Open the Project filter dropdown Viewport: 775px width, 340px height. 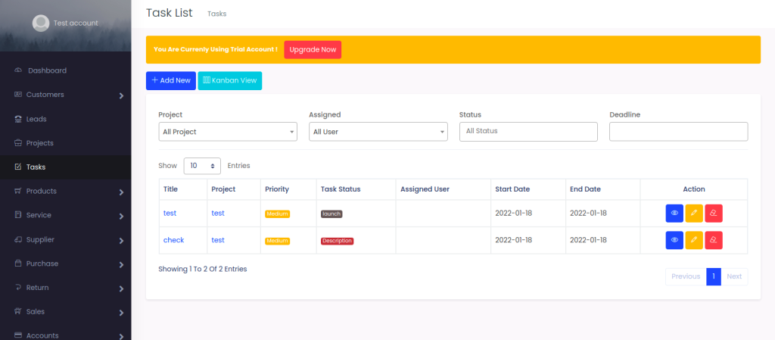227,132
